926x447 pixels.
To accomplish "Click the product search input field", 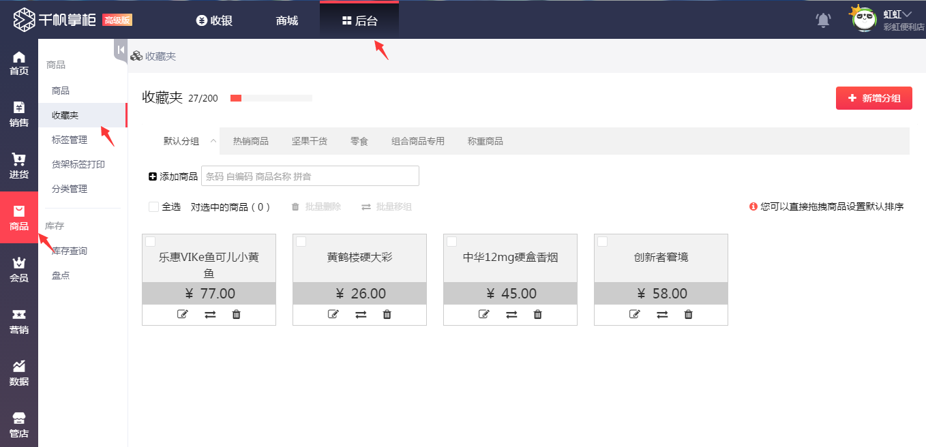I will [x=310, y=176].
